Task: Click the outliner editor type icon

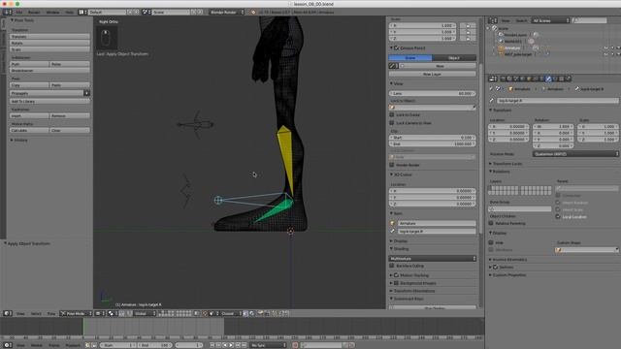Action: [493, 20]
